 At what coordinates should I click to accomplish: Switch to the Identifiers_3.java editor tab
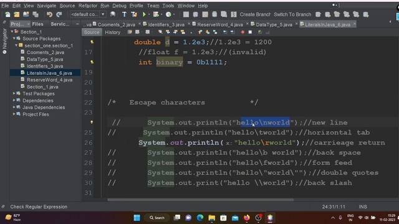coord(166,24)
